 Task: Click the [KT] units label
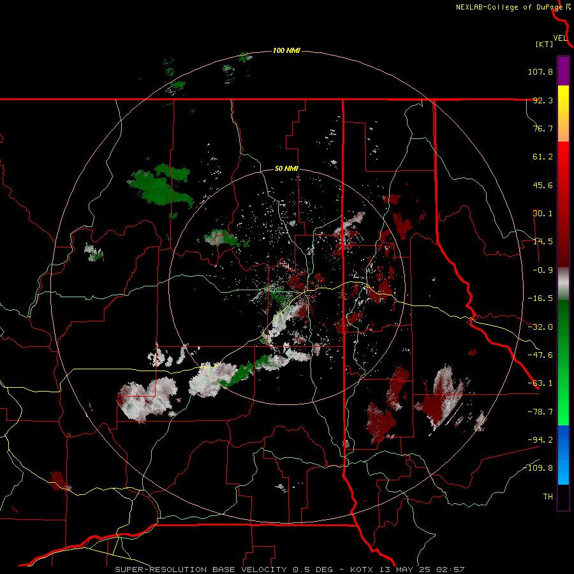click(544, 44)
